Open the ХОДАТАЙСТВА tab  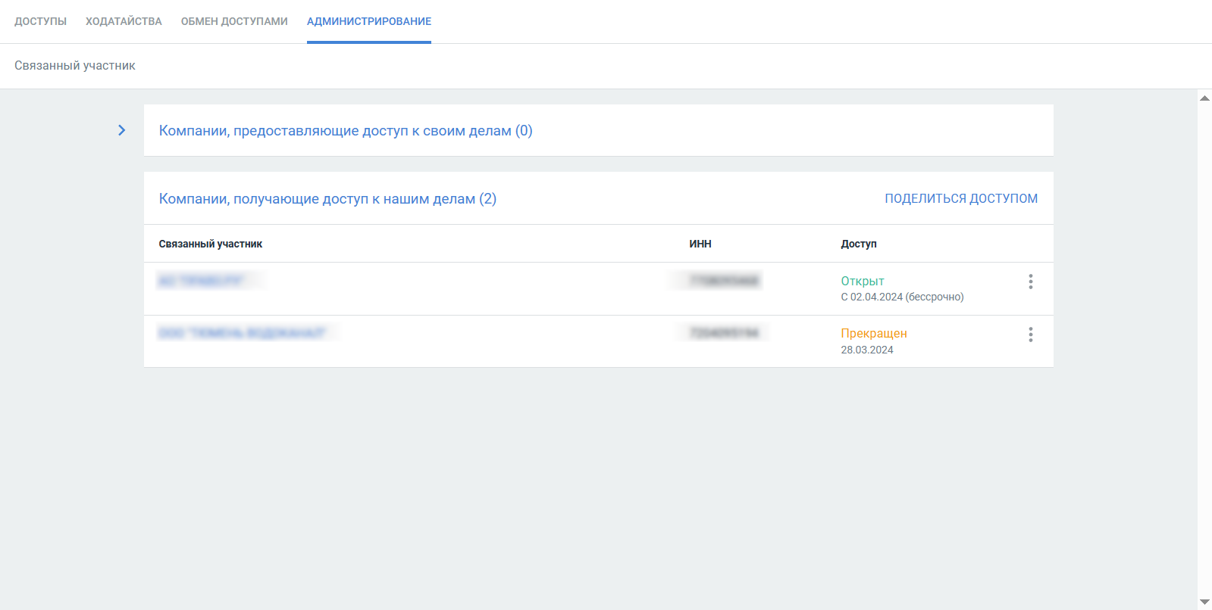124,21
